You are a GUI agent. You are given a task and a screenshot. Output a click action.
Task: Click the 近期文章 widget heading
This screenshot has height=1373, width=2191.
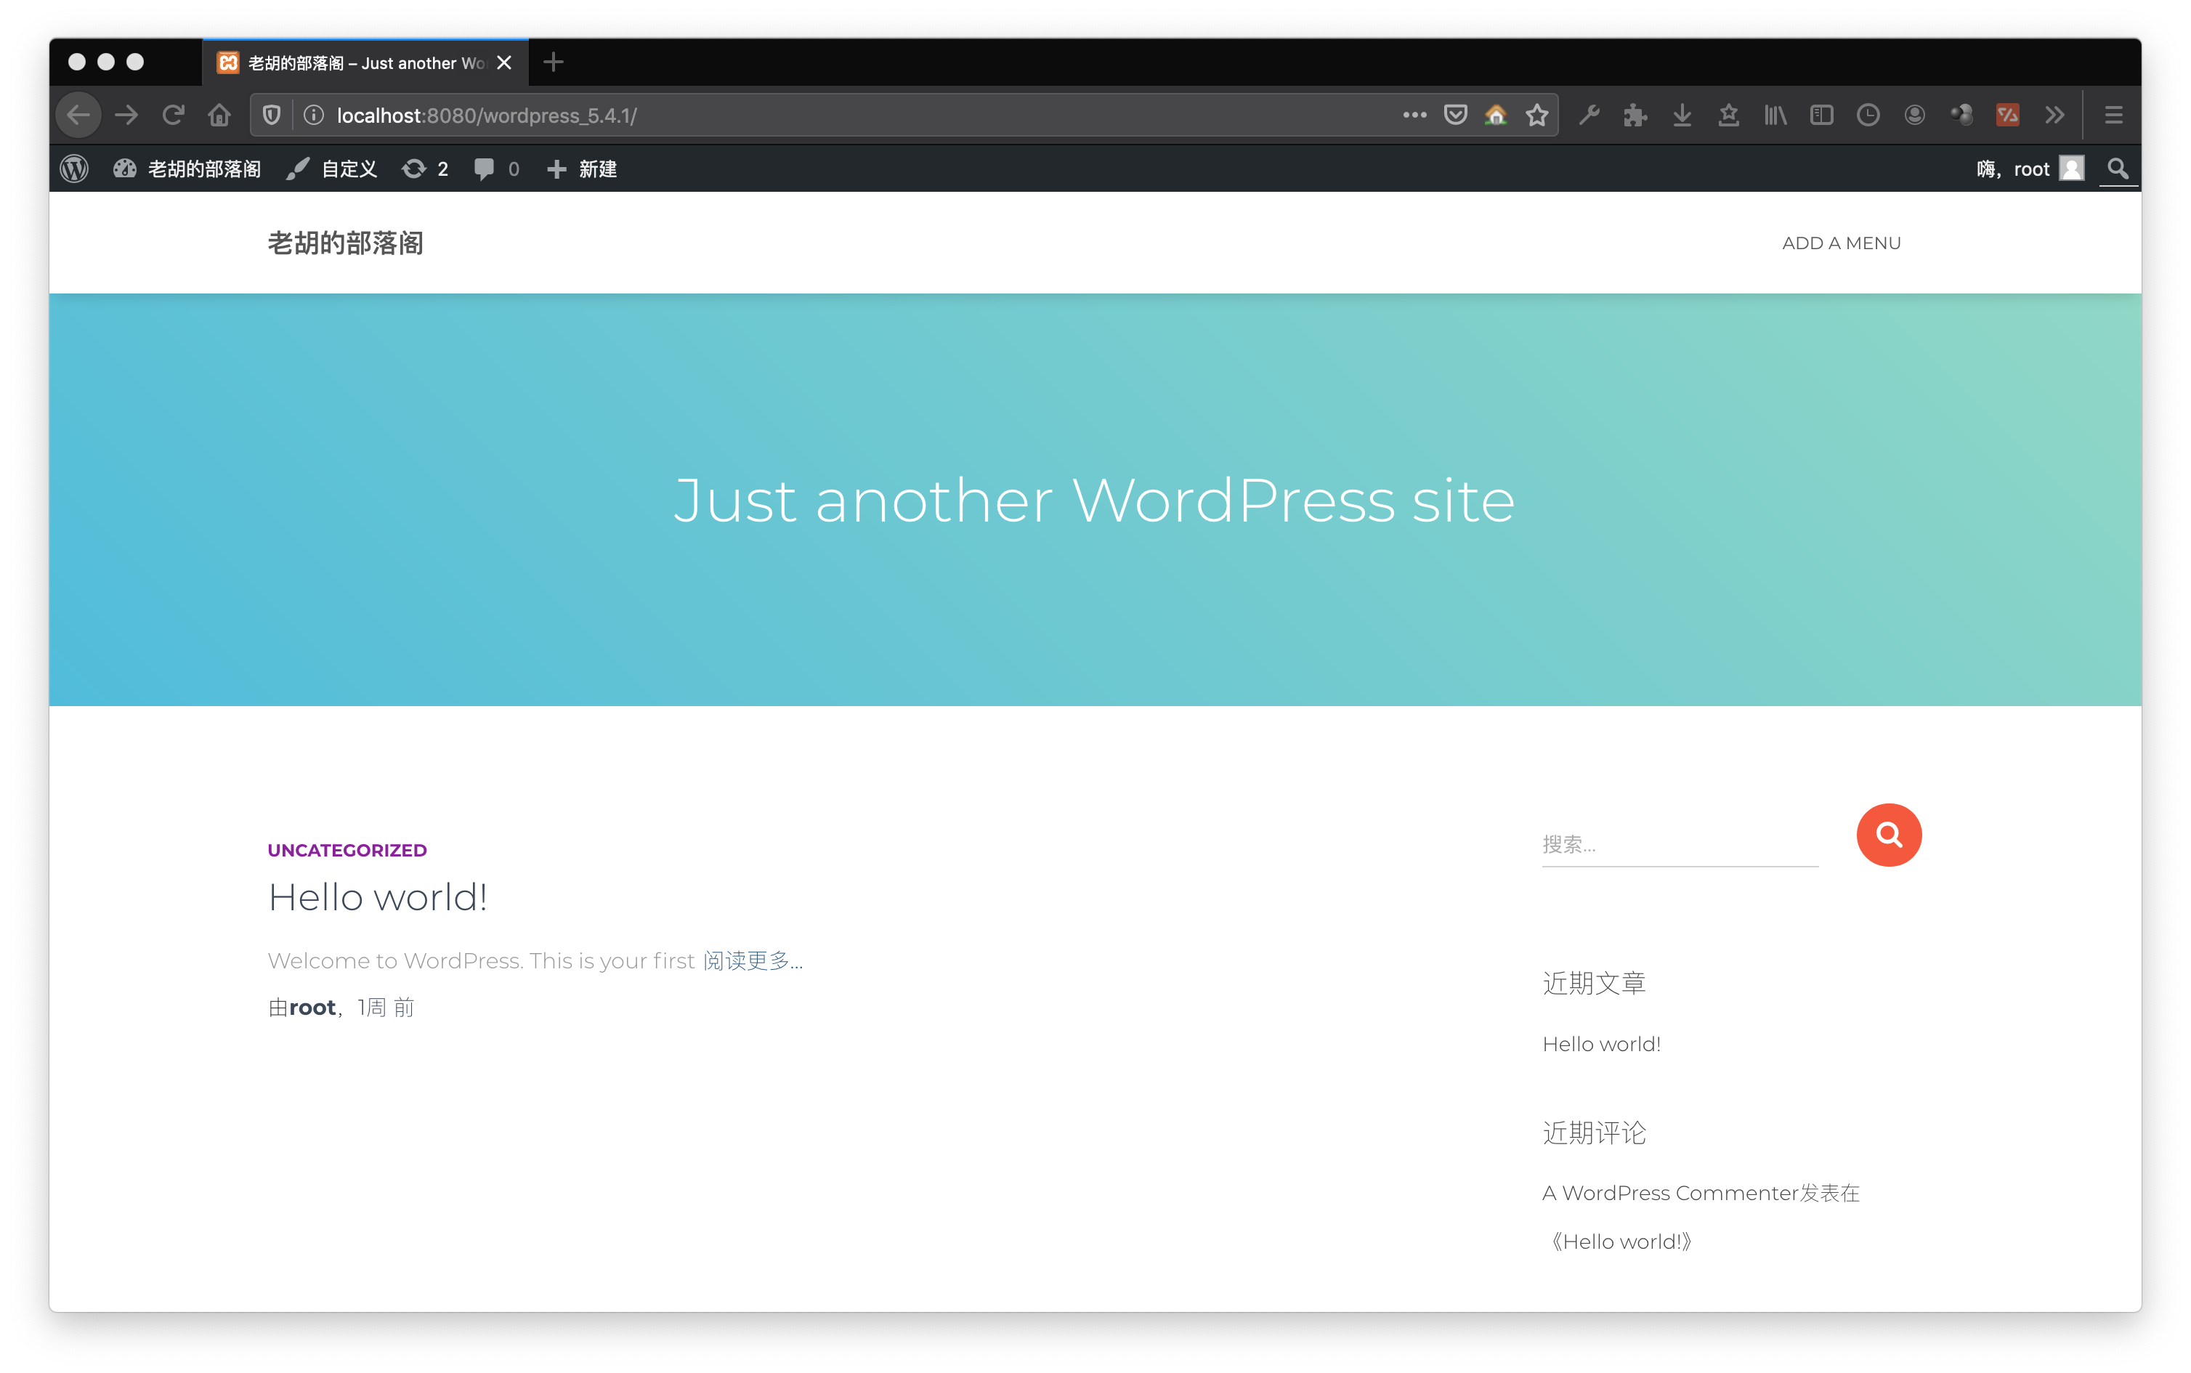[x=1594, y=984]
